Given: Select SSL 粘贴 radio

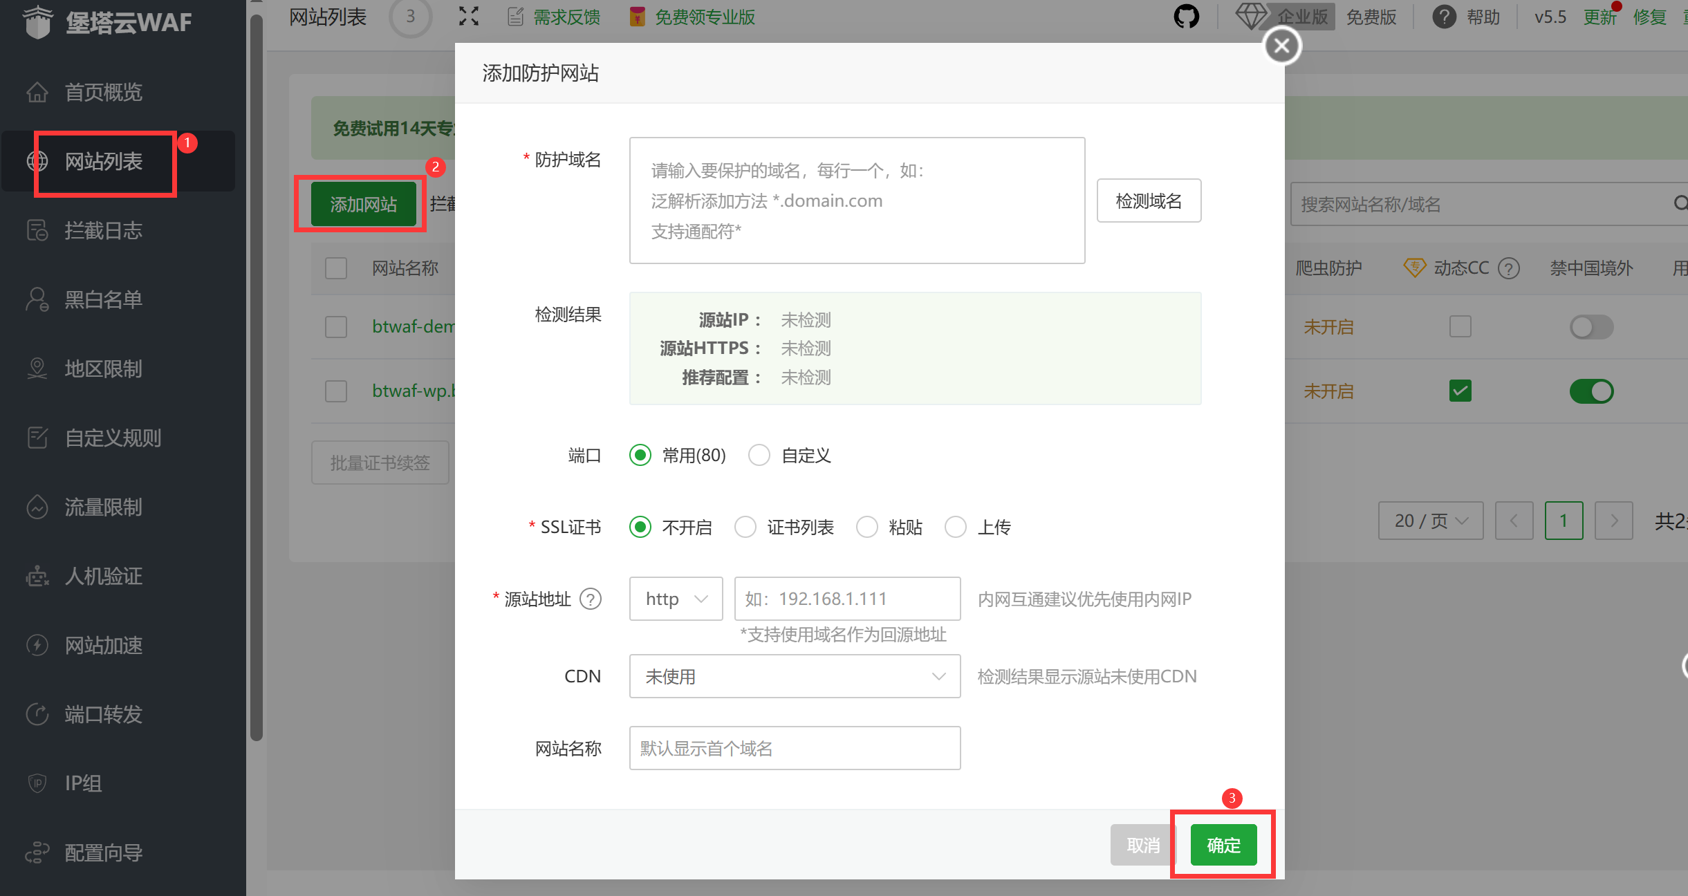Looking at the screenshot, I should point(867,527).
